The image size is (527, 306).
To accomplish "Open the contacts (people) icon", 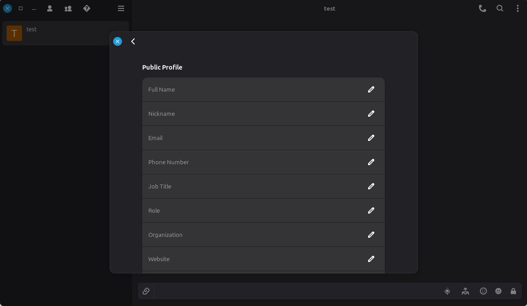I will point(68,8).
